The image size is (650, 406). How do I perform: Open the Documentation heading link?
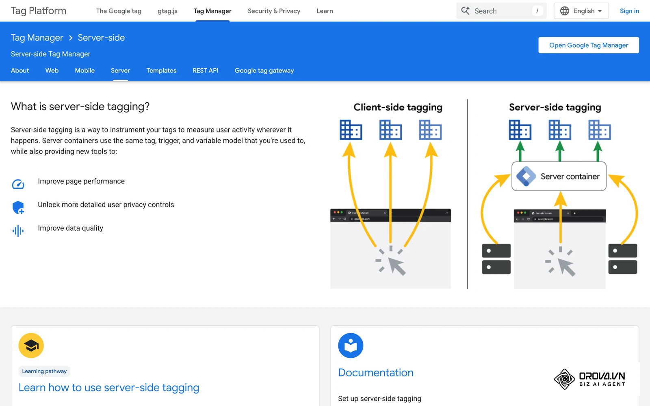pyautogui.click(x=376, y=373)
